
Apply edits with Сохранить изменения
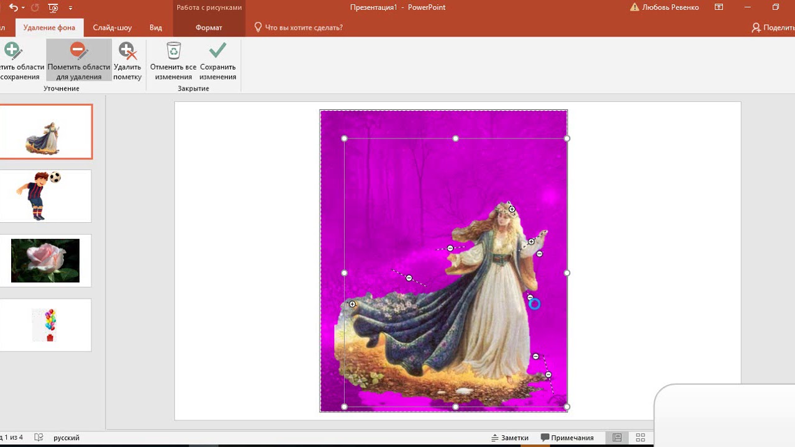(218, 60)
